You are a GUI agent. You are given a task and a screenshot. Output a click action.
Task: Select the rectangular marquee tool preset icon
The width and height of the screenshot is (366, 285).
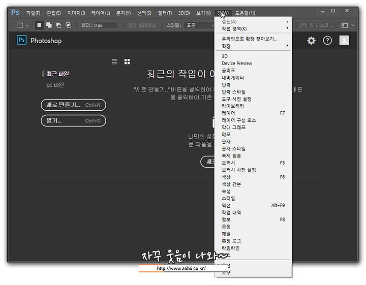coord(20,25)
